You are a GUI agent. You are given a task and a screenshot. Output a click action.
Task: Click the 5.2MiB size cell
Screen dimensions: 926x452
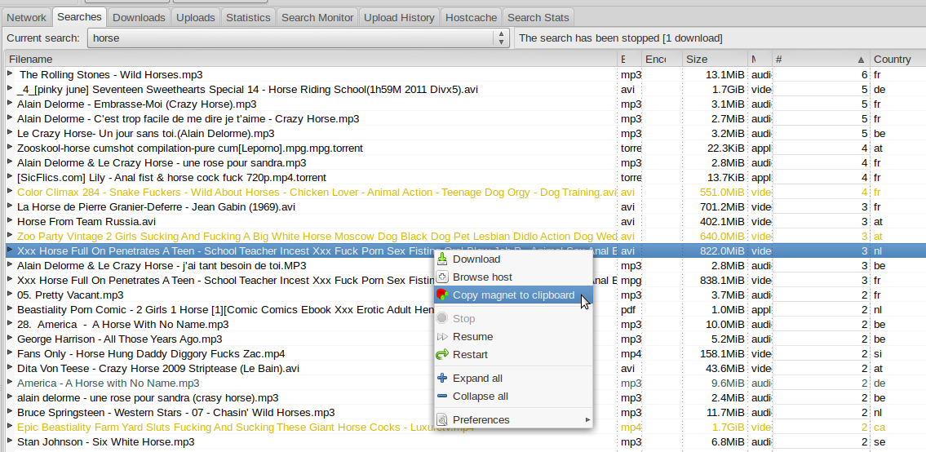[727, 339]
